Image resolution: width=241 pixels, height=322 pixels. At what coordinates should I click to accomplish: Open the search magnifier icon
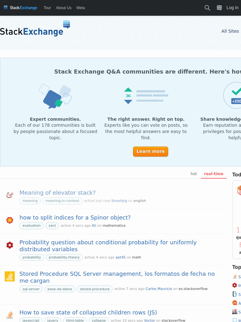coord(207,8)
